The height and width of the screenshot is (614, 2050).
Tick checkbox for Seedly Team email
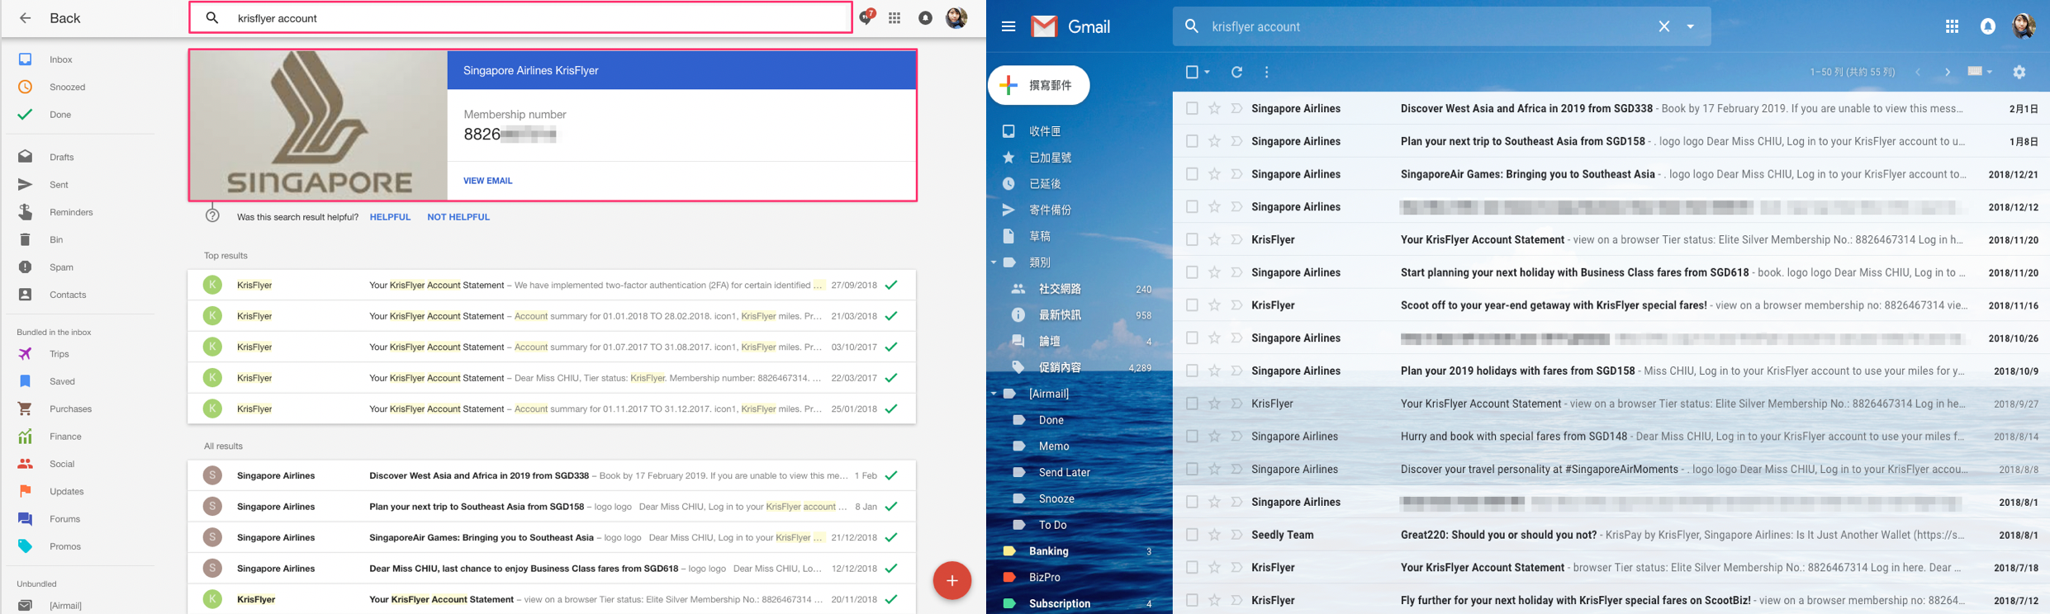(x=1192, y=535)
